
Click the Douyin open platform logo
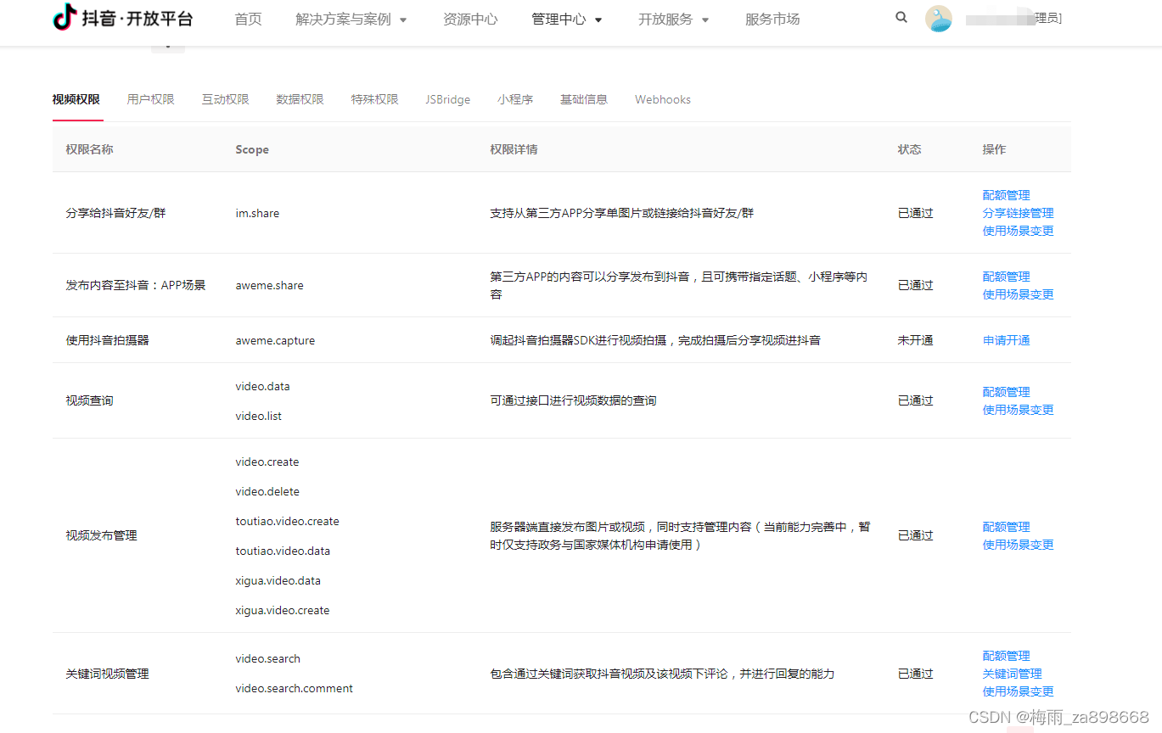tap(122, 18)
